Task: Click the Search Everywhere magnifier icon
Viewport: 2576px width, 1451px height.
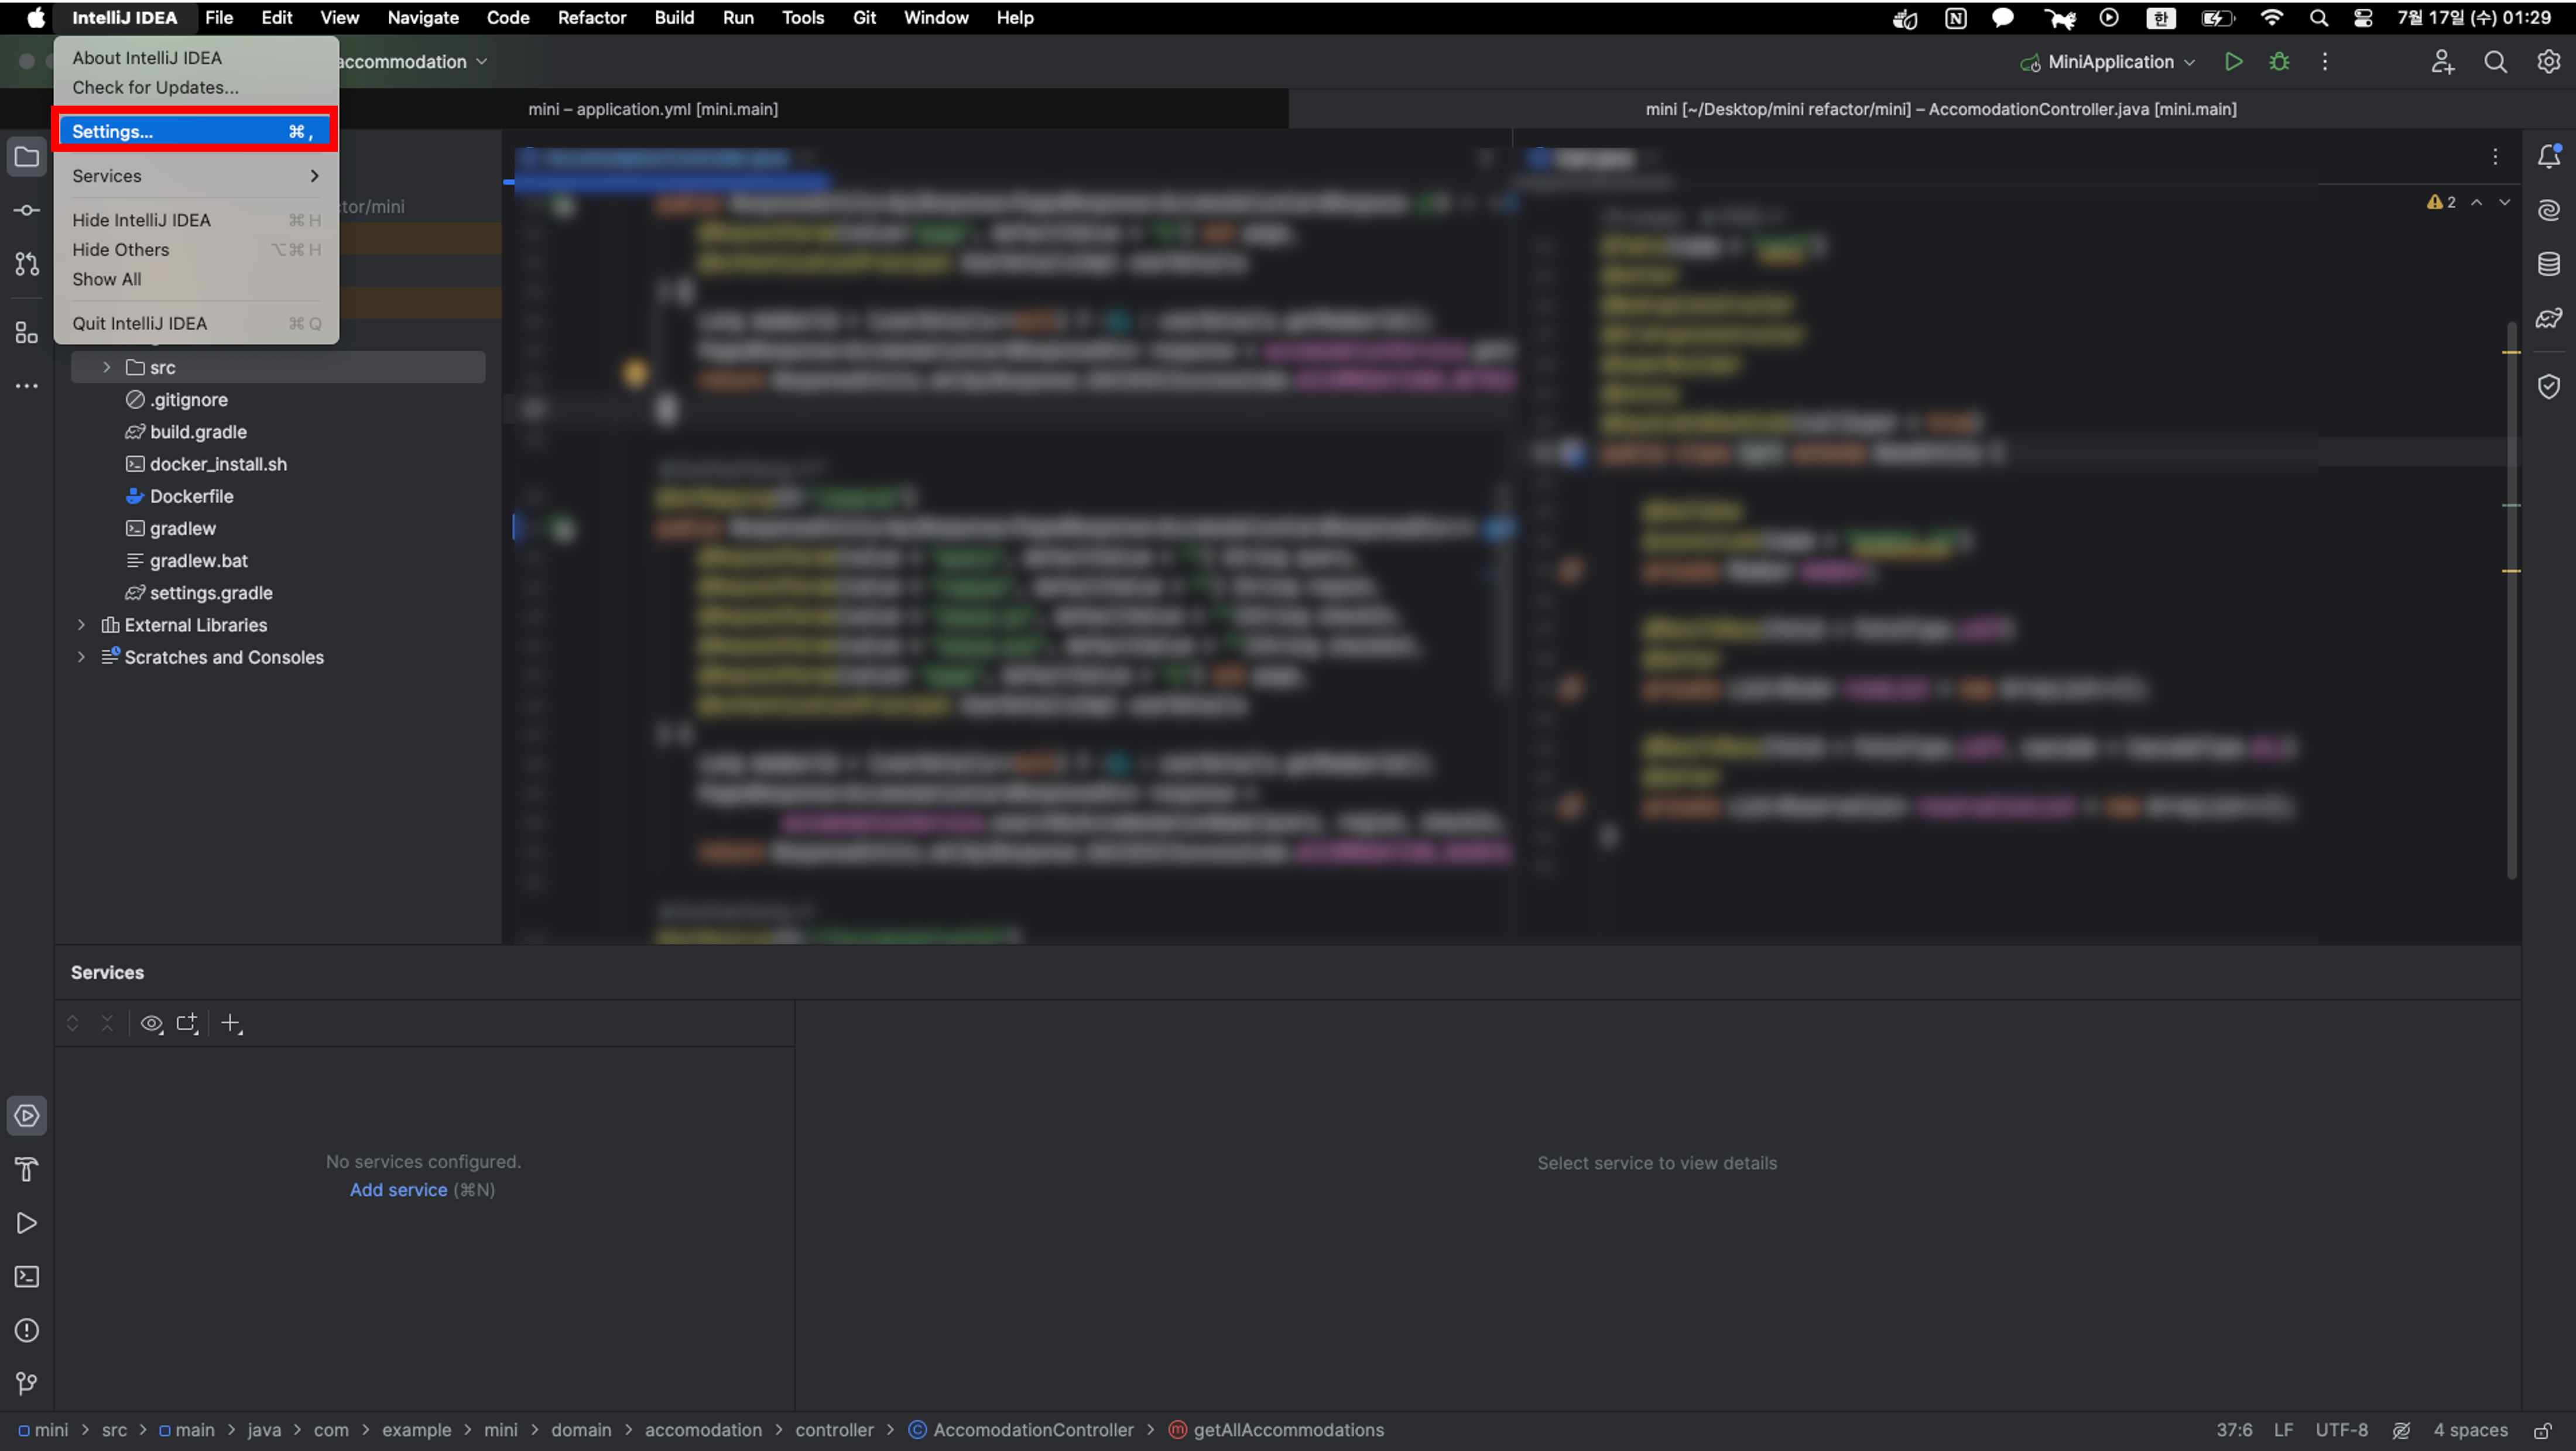Action: click(x=2495, y=62)
